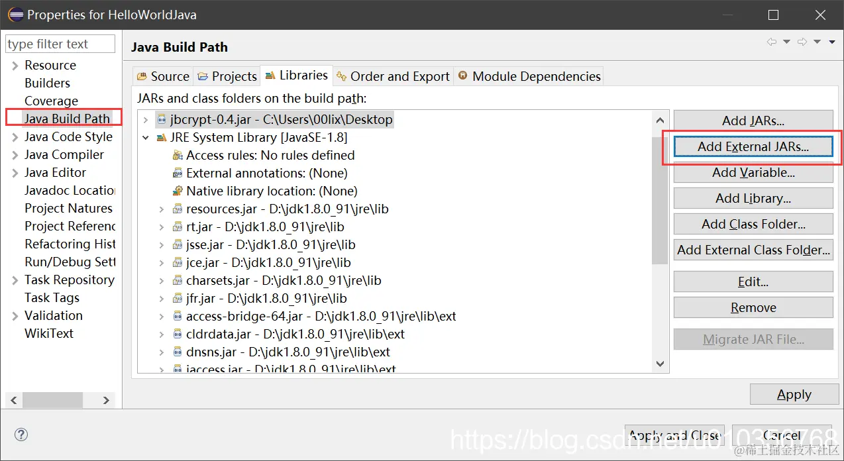Click the jce.jar icon
This screenshot has height=461, width=844.
[178, 263]
